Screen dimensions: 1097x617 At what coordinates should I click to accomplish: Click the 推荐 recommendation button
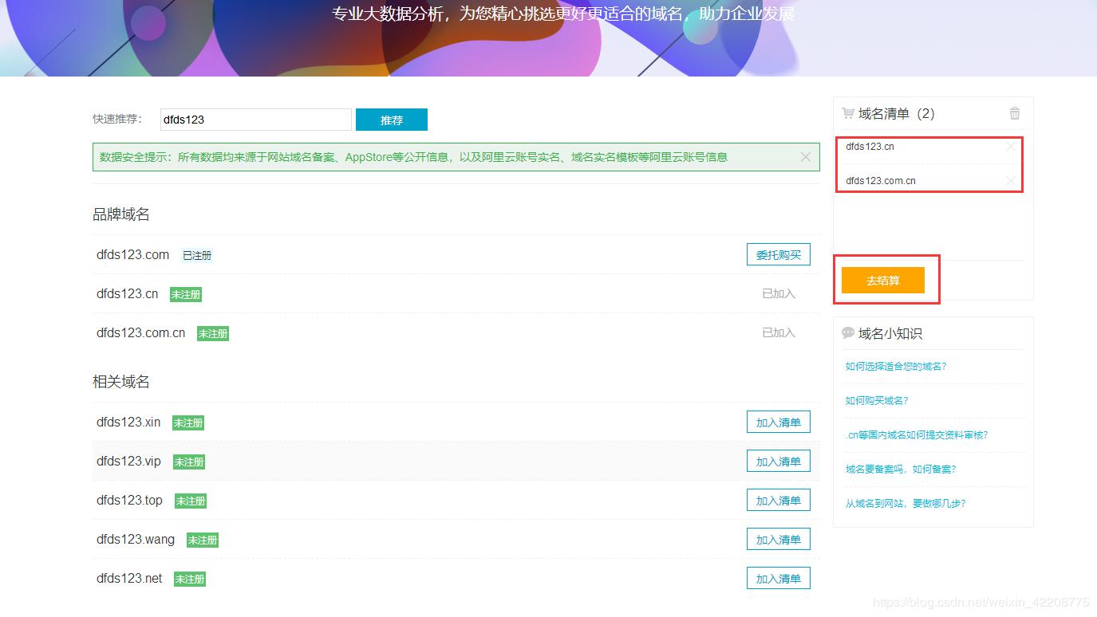(391, 119)
